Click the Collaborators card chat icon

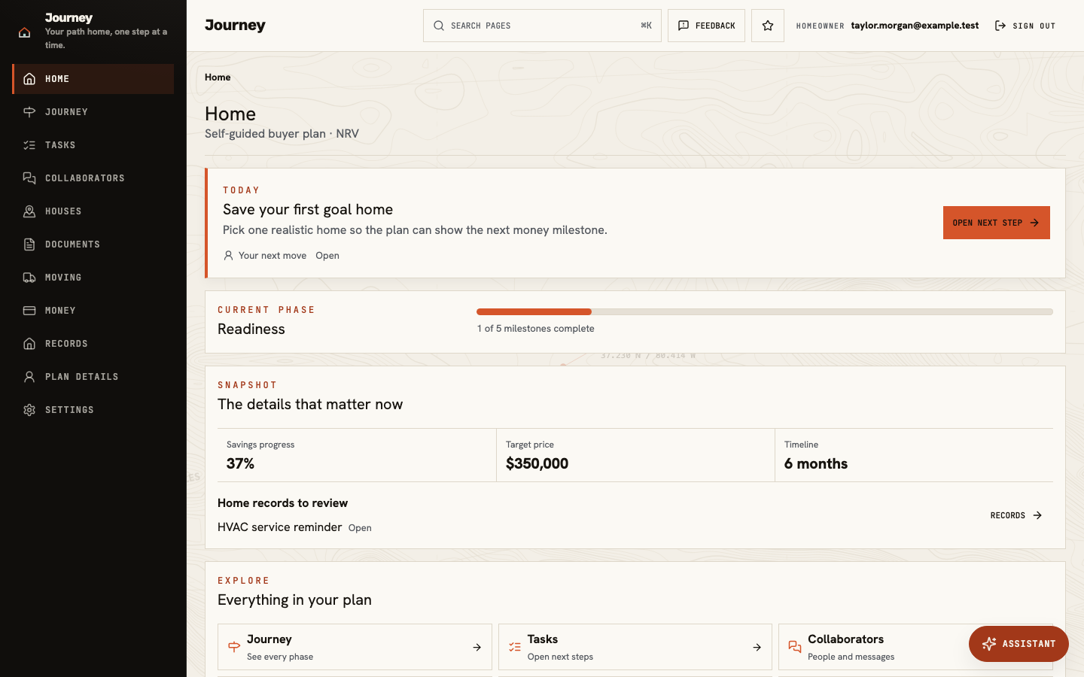pos(795,647)
